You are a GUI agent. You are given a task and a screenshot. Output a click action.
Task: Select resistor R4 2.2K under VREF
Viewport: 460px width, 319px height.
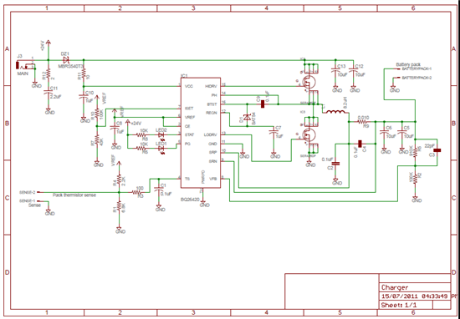[119, 179]
